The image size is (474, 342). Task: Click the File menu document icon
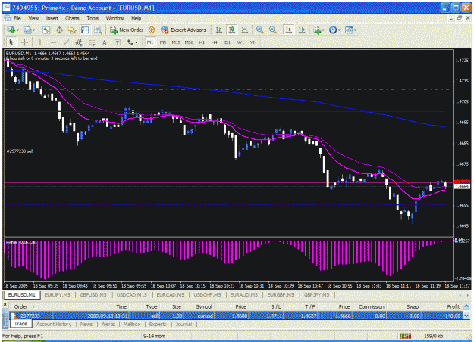pos(8,18)
